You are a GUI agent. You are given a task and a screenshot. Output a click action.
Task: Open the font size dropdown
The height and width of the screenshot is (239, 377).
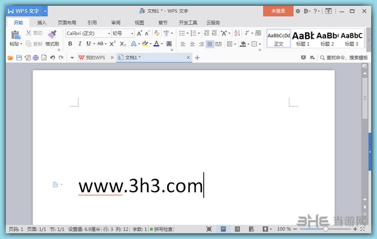[132, 34]
